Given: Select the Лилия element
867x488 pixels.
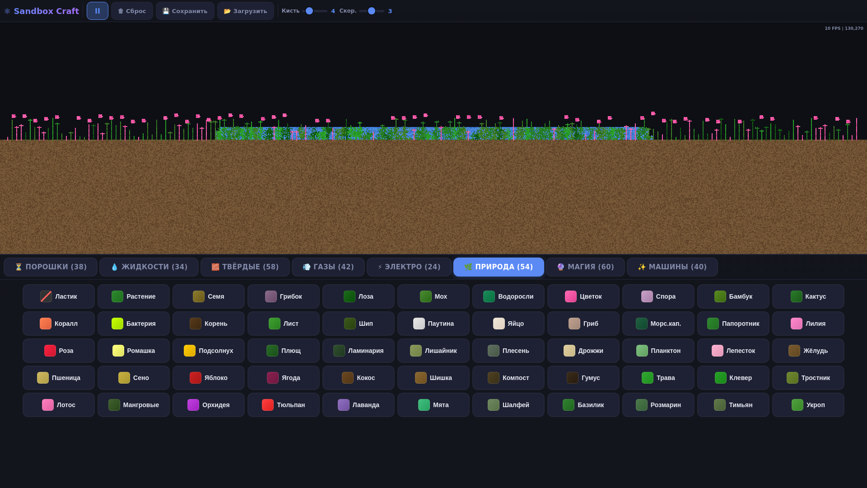Looking at the screenshot, I should point(808,324).
